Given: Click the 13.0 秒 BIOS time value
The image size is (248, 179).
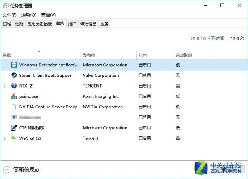Looking at the screenshot, I should click(238, 38).
